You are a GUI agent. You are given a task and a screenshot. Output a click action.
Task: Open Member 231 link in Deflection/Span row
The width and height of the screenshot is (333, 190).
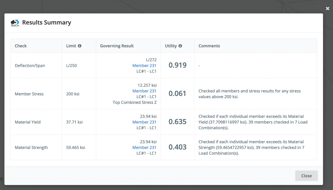pyautogui.click(x=144, y=66)
